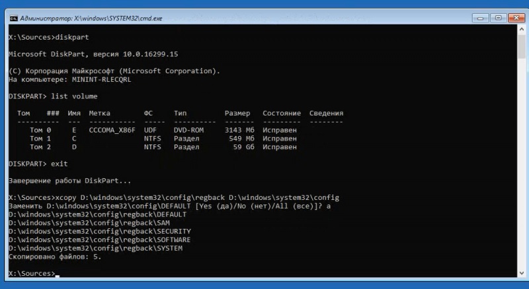This screenshot has height=289, width=529.
Task: Click 'NTFS' in the Том 1 row
Action: (153, 139)
